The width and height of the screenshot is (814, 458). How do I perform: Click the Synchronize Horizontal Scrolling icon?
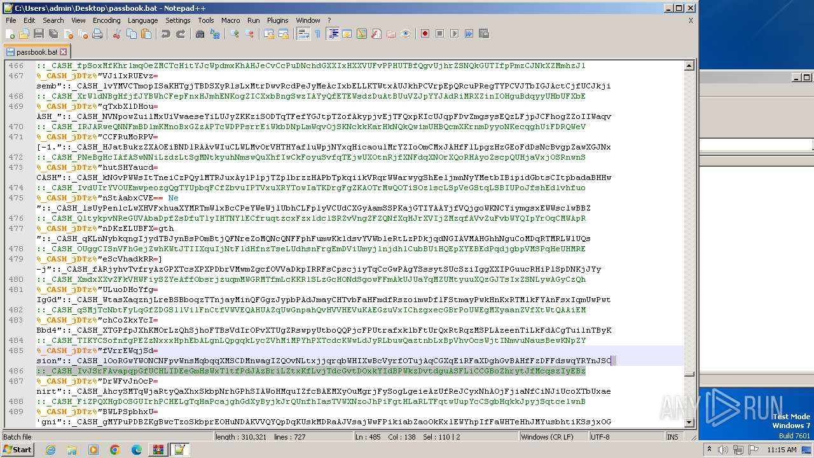pyautogui.click(x=284, y=34)
